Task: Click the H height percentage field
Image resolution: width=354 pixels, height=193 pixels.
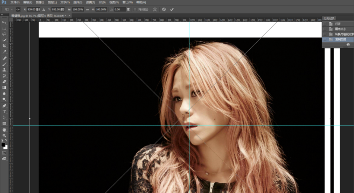Action: click(x=101, y=9)
